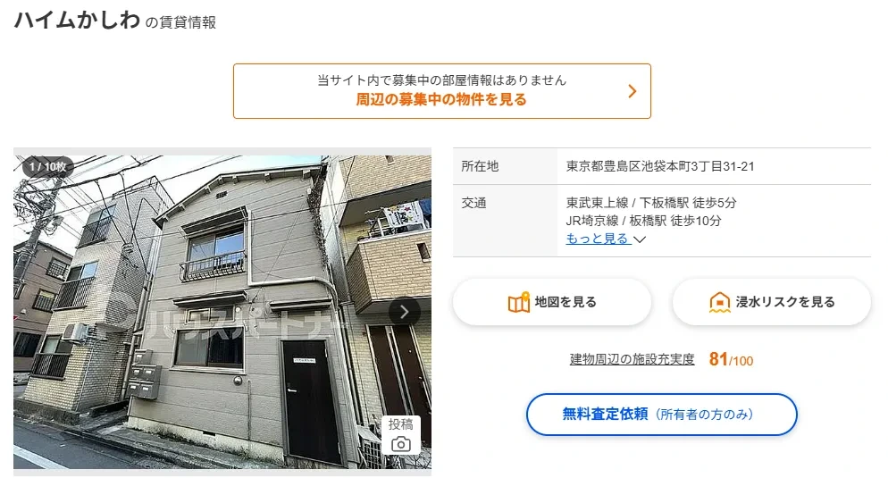The image size is (888, 478).
Task: Click the main building photo
Action: pyautogui.click(x=222, y=312)
